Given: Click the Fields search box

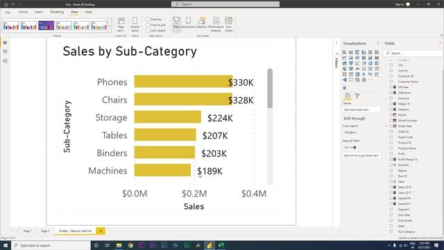Looking at the screenshot, I should pos(413,53).
